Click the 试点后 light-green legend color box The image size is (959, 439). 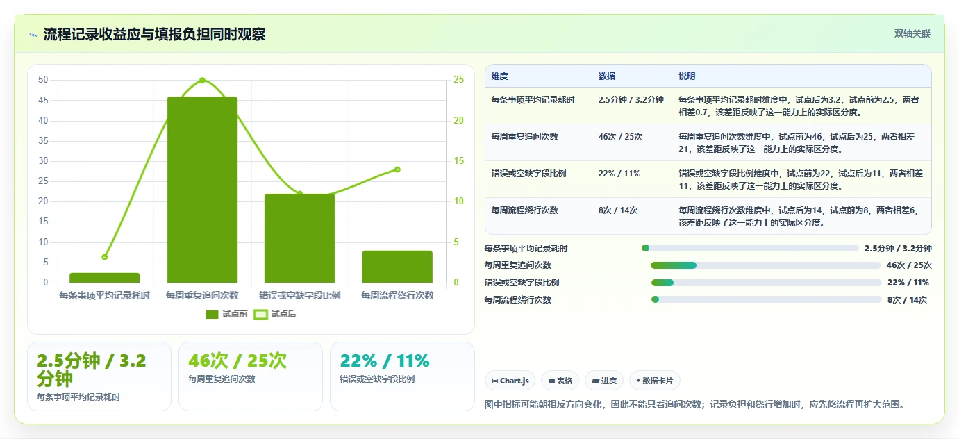pyautogui.click(x=261, y=315)
